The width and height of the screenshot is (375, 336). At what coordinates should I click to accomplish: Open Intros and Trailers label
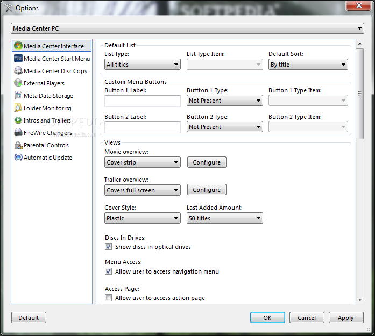tap(47, 120)
